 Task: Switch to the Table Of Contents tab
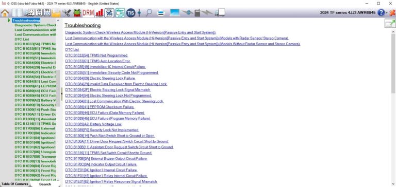point(15,184)
